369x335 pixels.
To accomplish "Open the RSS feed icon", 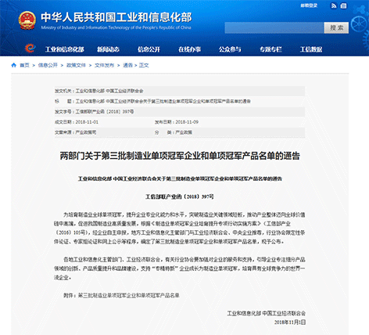I will (x=334, y=5).
